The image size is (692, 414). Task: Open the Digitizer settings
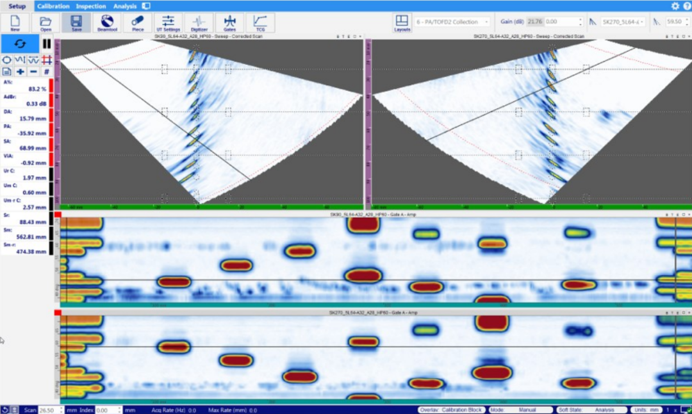pyautogui.click(x=199, y=22)
